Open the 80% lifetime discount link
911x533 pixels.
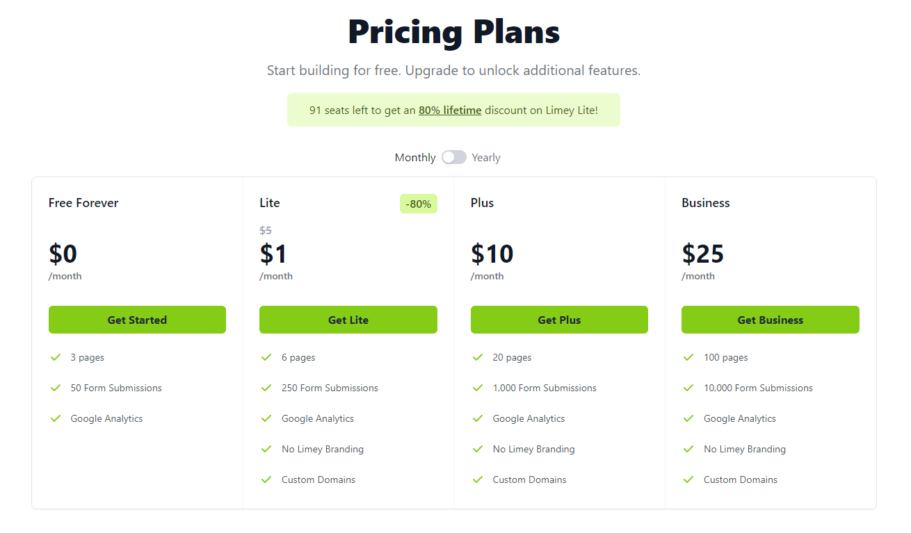pos(450,110)
